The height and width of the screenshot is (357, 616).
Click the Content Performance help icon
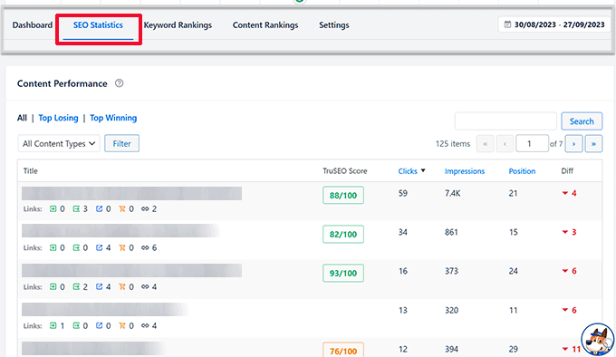point(119,83)
